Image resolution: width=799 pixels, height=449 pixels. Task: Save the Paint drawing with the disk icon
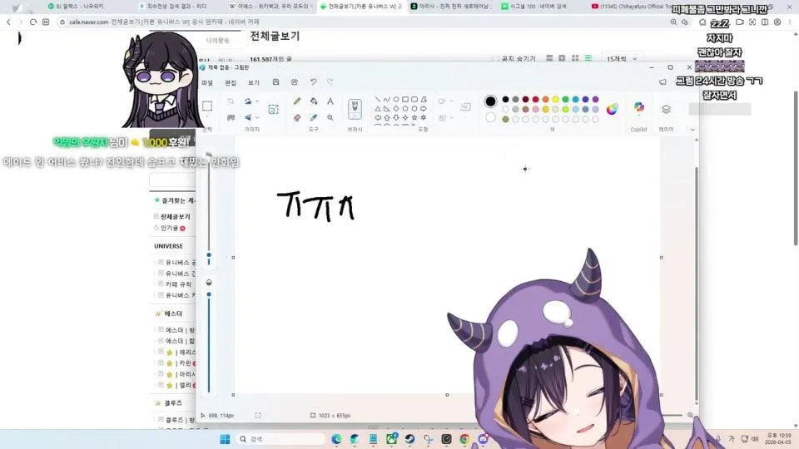click(275, 82)
